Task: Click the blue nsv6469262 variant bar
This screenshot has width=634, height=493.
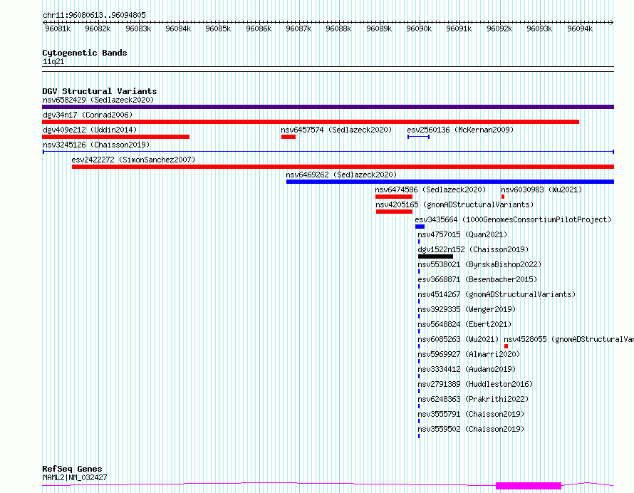Action: pyautogui.click(x=450, y=182)
